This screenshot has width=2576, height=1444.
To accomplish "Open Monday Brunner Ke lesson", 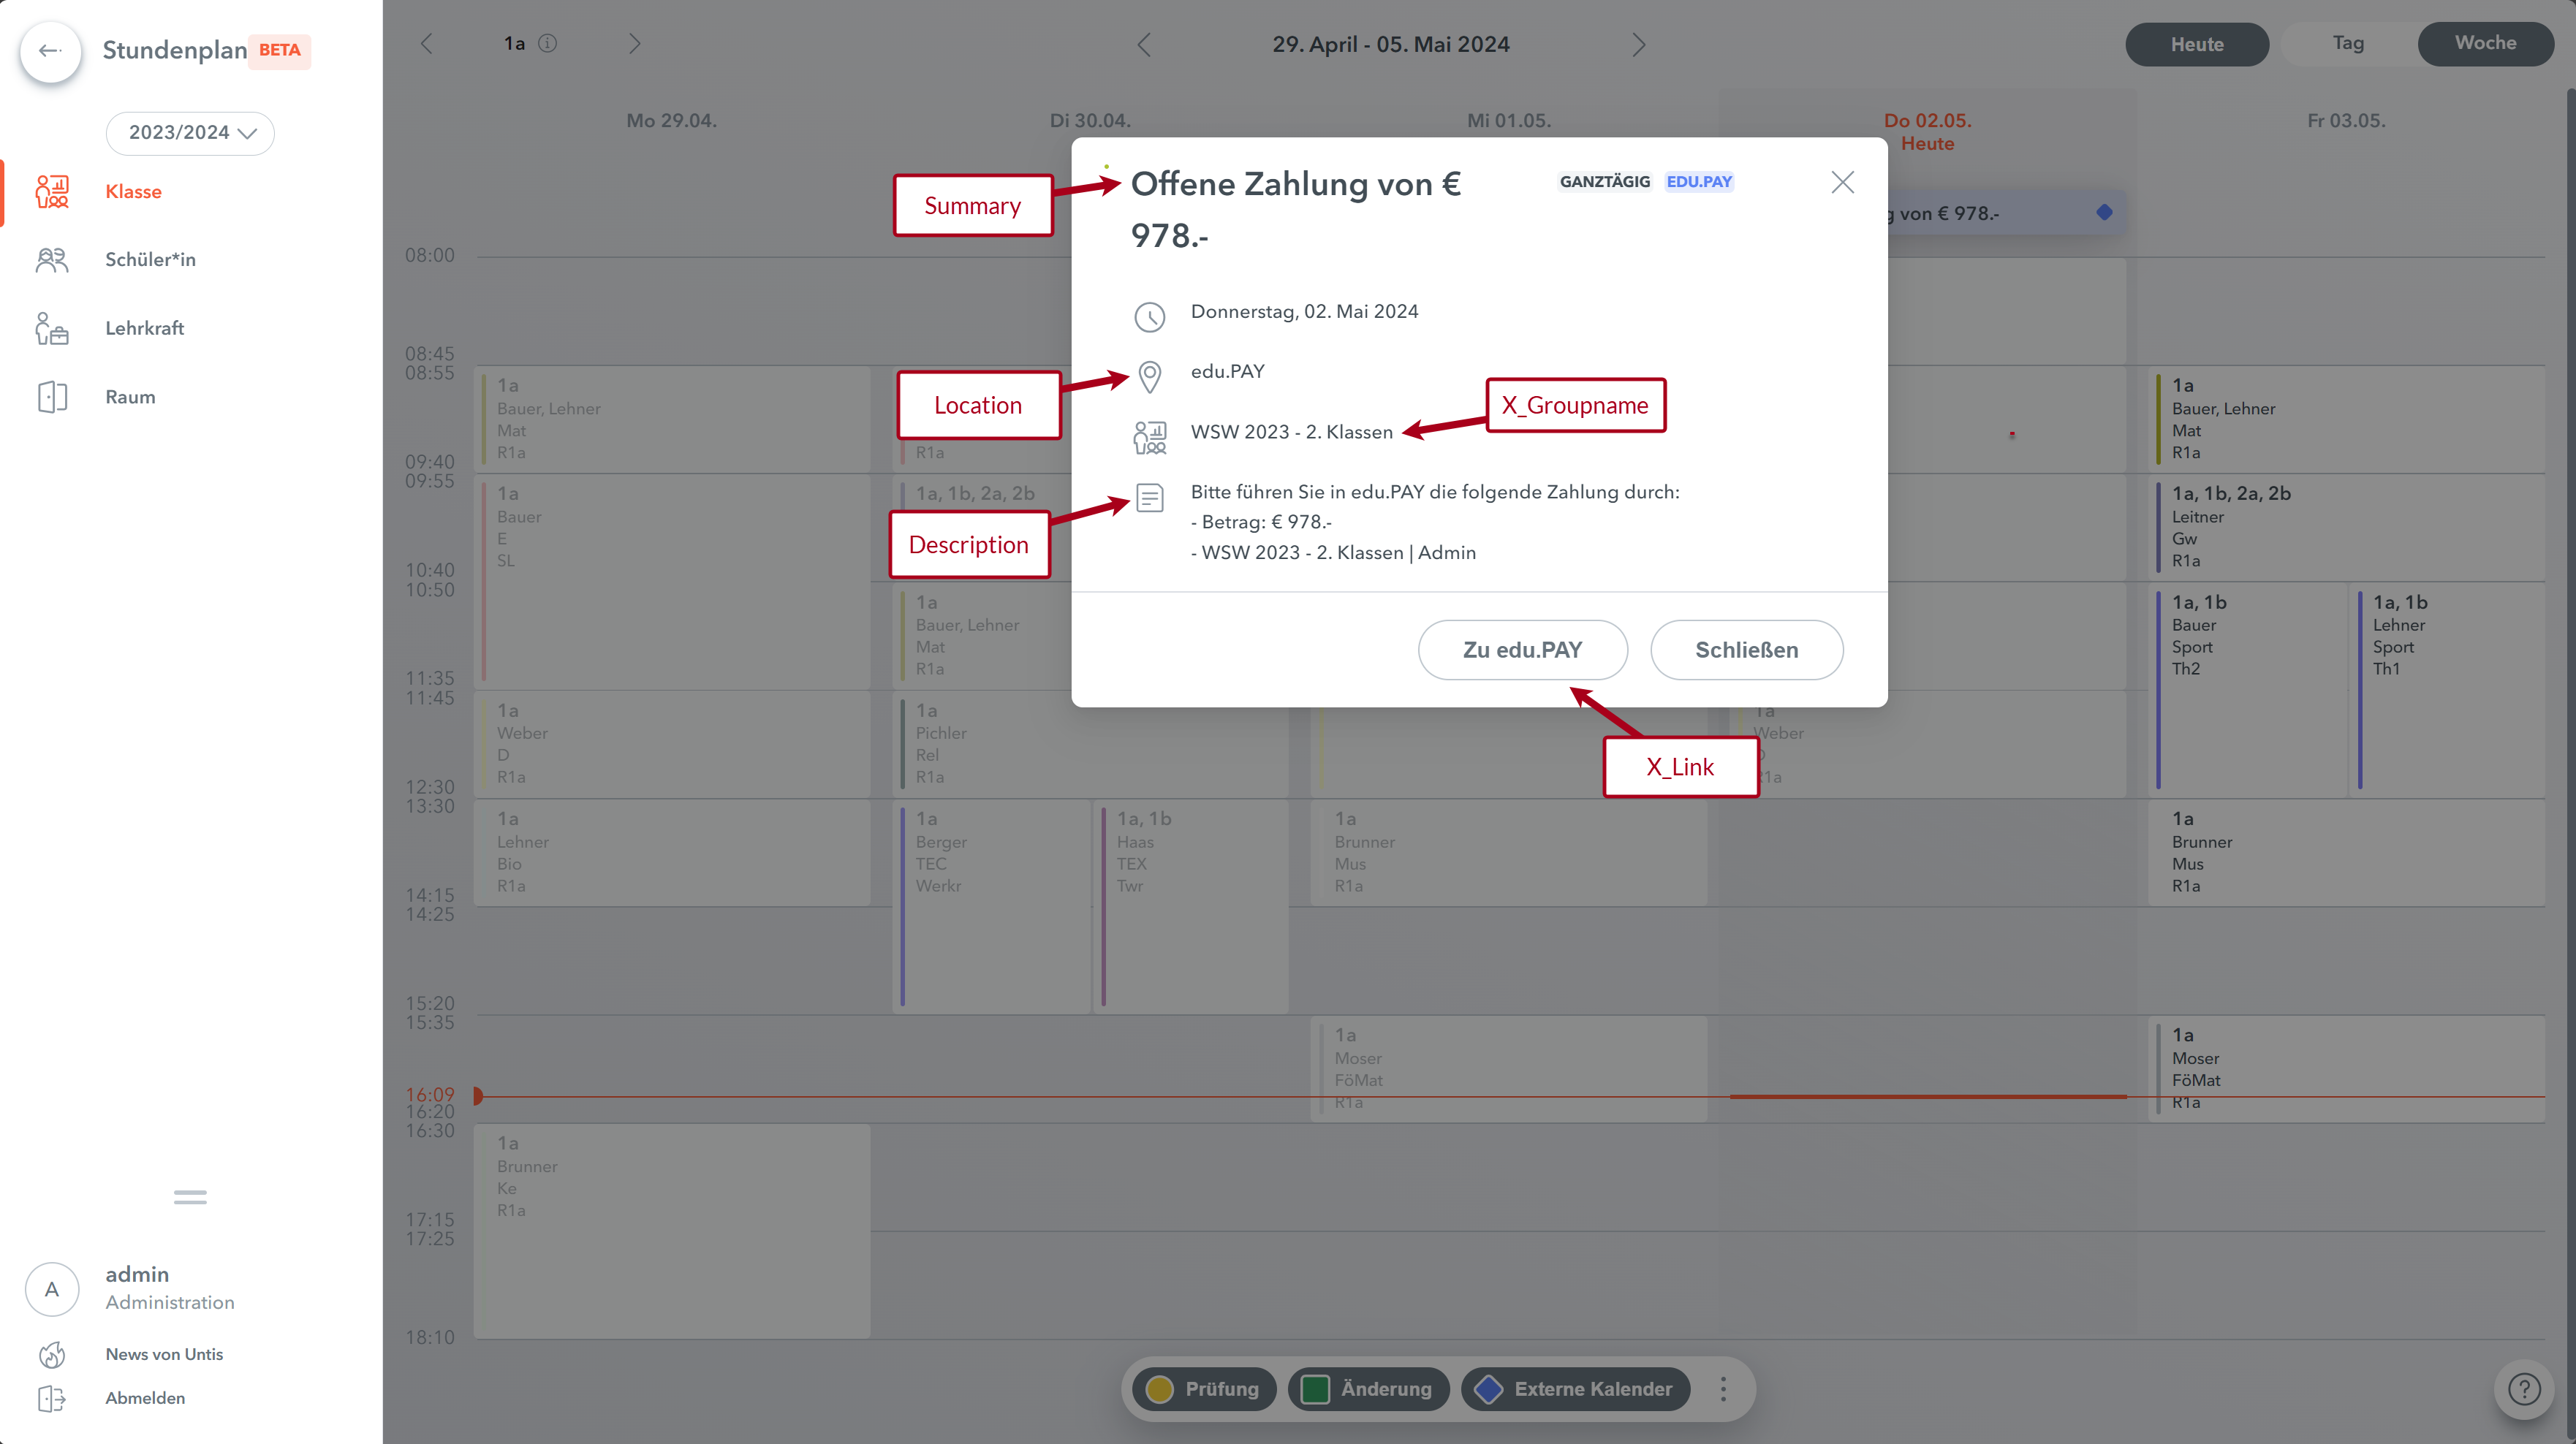I will pyautogui.click(x=672, y=1231).
